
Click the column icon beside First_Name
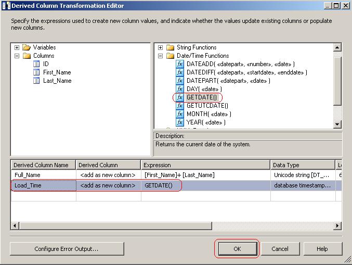tap(36, 72)
